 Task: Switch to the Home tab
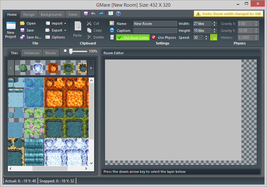point(12,15)
